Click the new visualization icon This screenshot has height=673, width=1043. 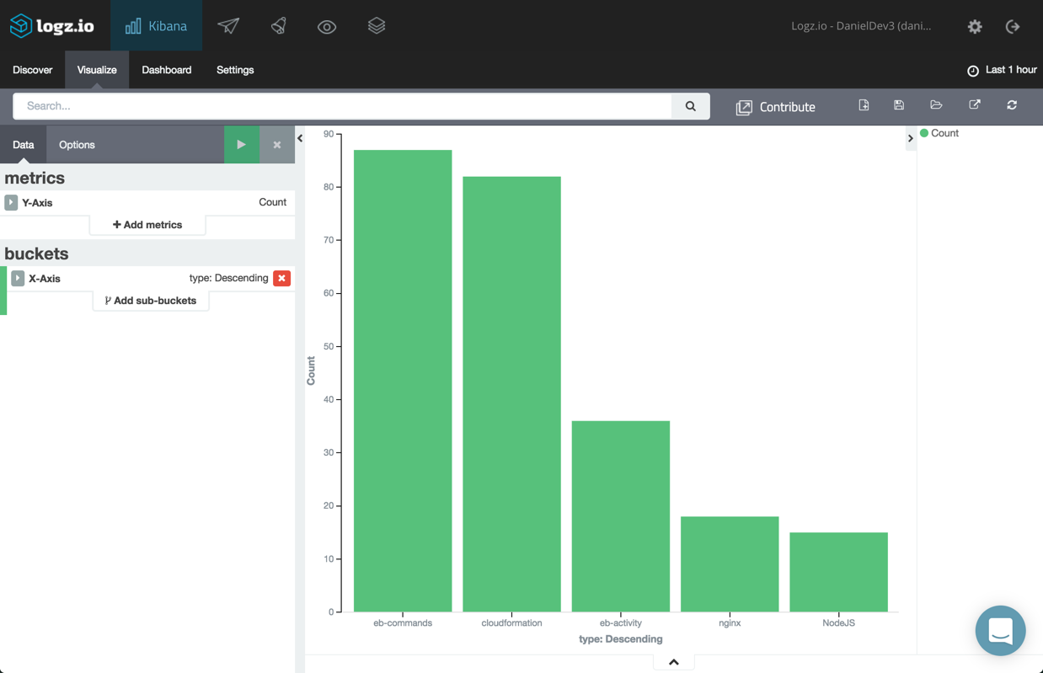(864, 105)
